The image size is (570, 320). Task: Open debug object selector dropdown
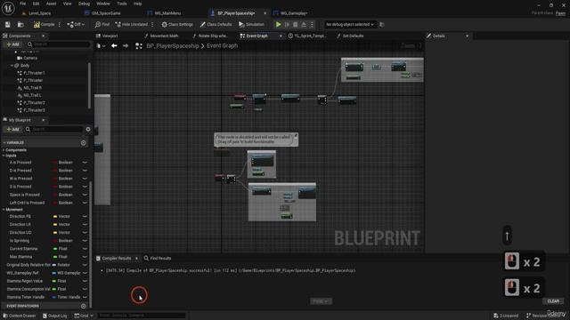point(349,24)
